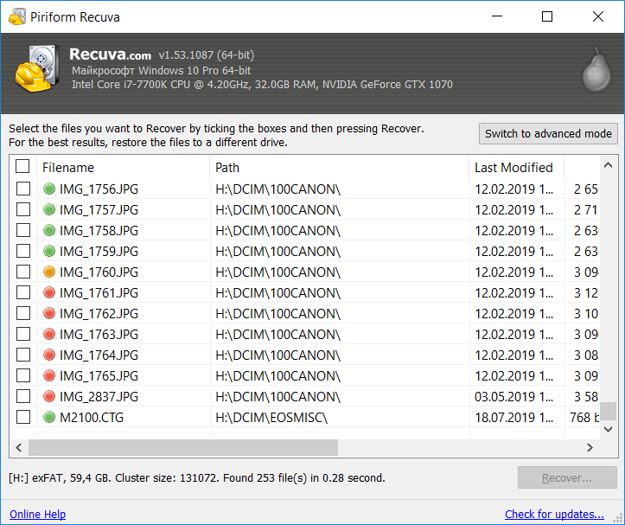Tick the select-all checkbox in header

pyautogui.click(x=23, y=167)
